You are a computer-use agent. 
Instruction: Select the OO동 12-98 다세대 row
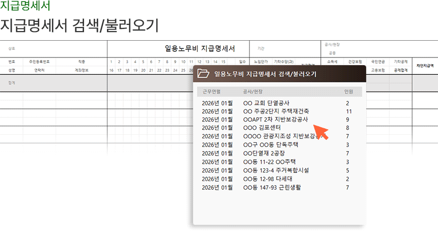pyautogui.click(x=268, y=179)
